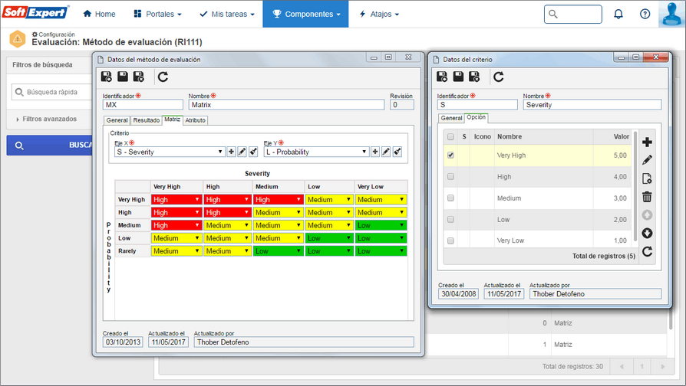Screen dimensions: 686x386
Task: Open Low row High column dropdown
Action: coord(227,238)
